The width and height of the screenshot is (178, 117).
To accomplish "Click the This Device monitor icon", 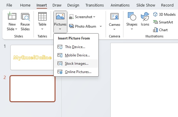I will click(x=60, y=47).
